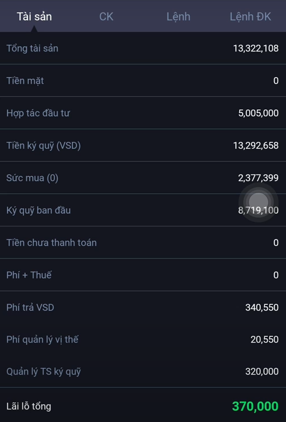The image size is (286, 422).
Task: Tap the Phí trả VSD row
Action: tap(143, 307)
